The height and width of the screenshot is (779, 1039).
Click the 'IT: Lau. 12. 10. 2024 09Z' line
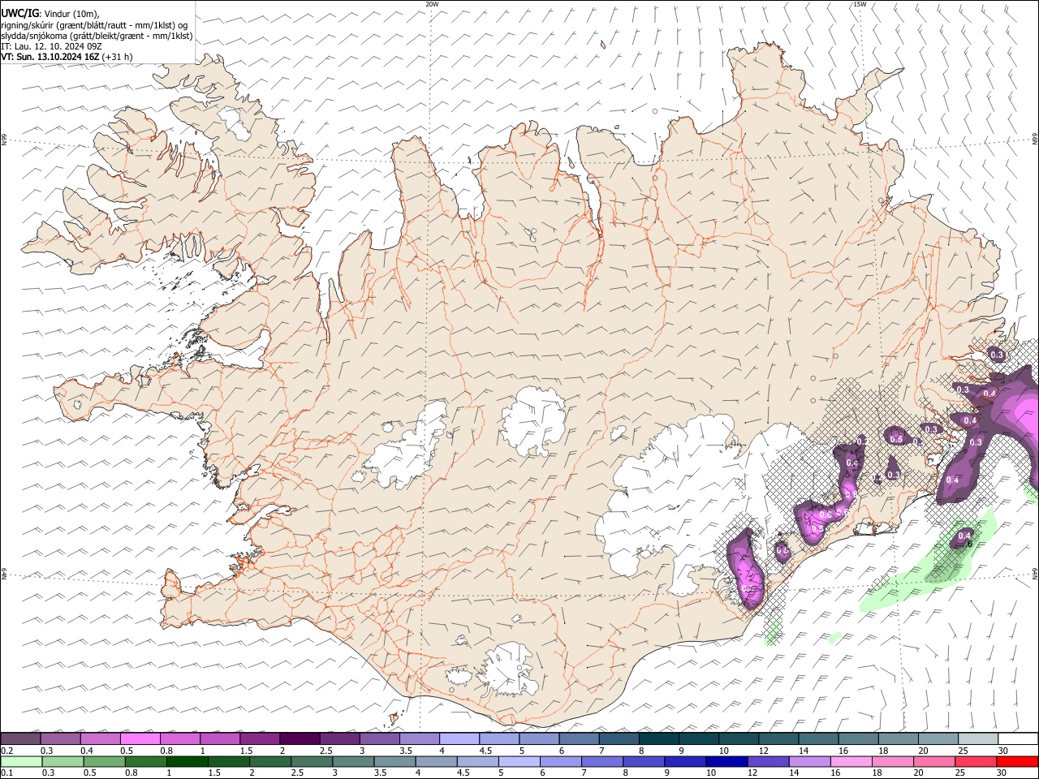(x=52, y=46)
